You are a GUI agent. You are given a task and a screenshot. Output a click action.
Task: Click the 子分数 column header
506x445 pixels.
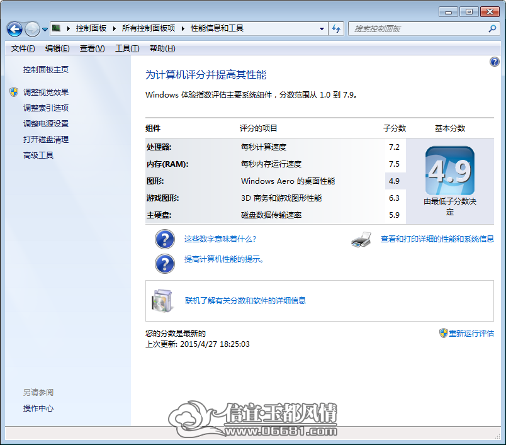tap(395, 128)
